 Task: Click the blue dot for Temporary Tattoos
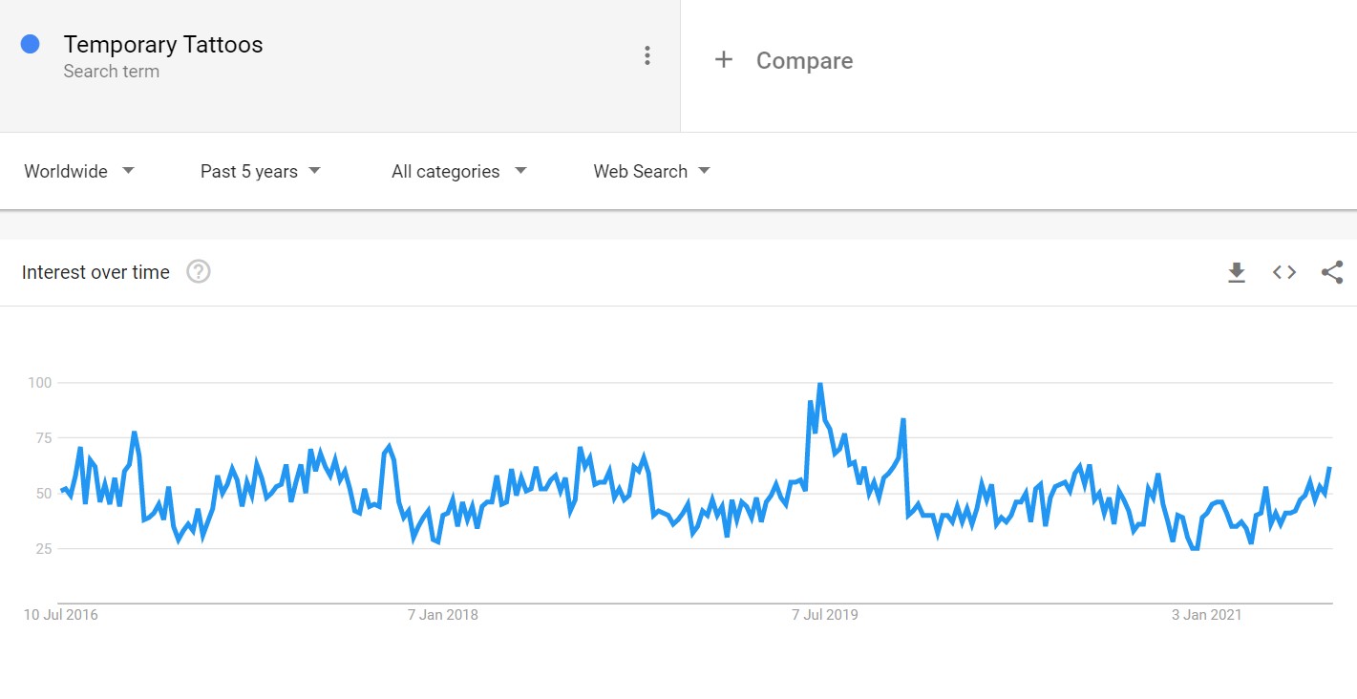(x=31, y=44)
